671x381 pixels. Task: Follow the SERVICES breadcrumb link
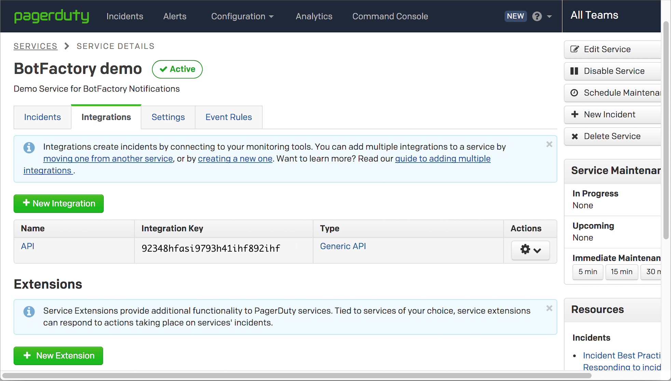coord(35,46)
